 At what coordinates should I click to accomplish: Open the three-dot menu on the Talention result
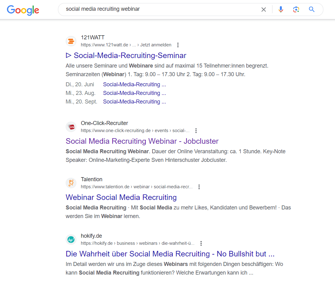(199, 186)
